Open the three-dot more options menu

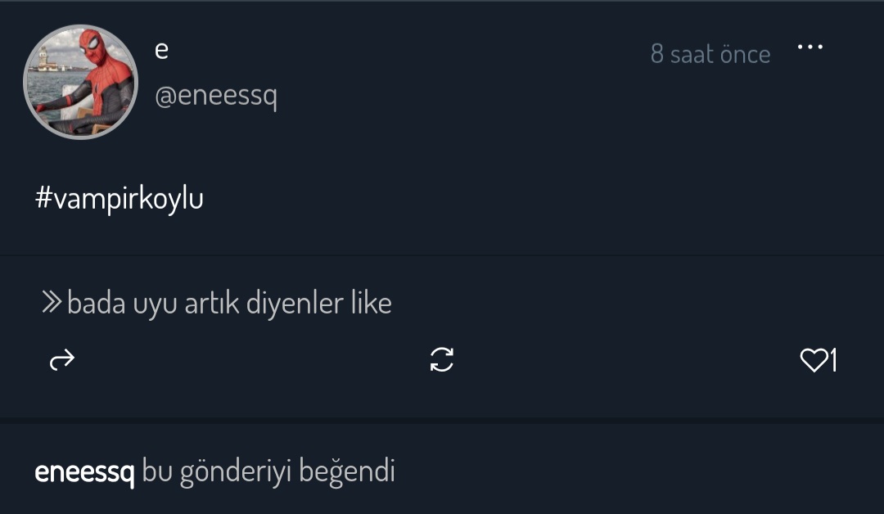coord(810,47)
